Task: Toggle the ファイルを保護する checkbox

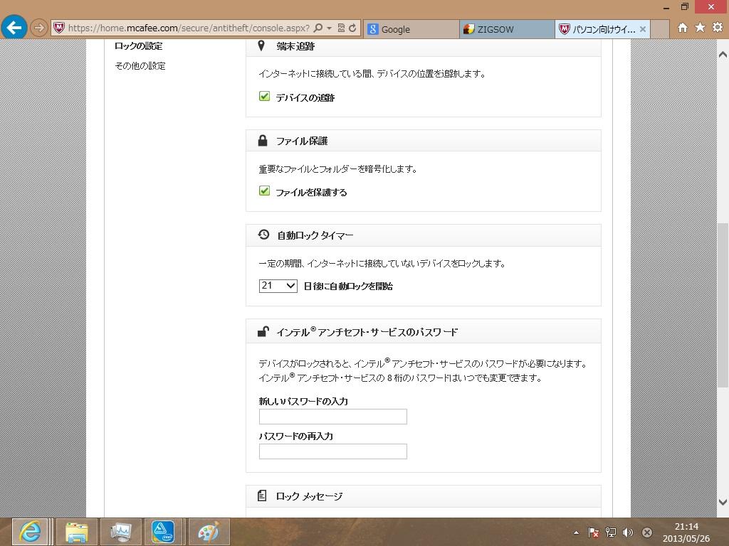Action: 264,191
